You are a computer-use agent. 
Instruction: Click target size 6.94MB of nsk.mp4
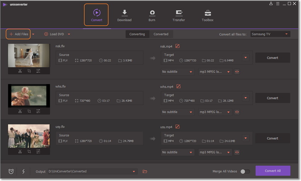[229, 60]
